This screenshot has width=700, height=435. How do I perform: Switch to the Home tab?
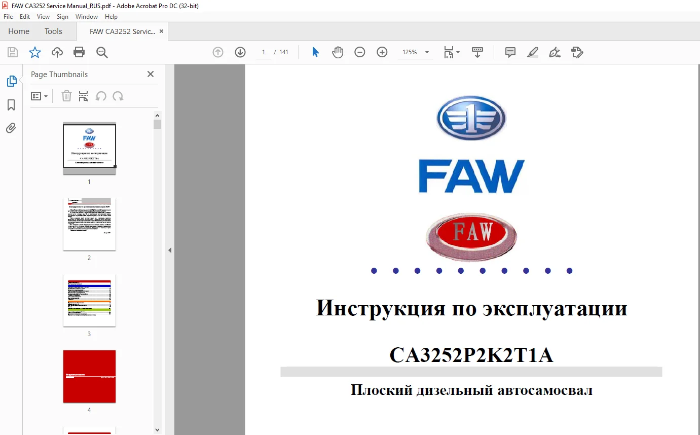[x=19, y=31]
